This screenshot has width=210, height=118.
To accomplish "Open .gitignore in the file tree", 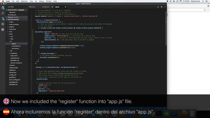I will 12,70.
